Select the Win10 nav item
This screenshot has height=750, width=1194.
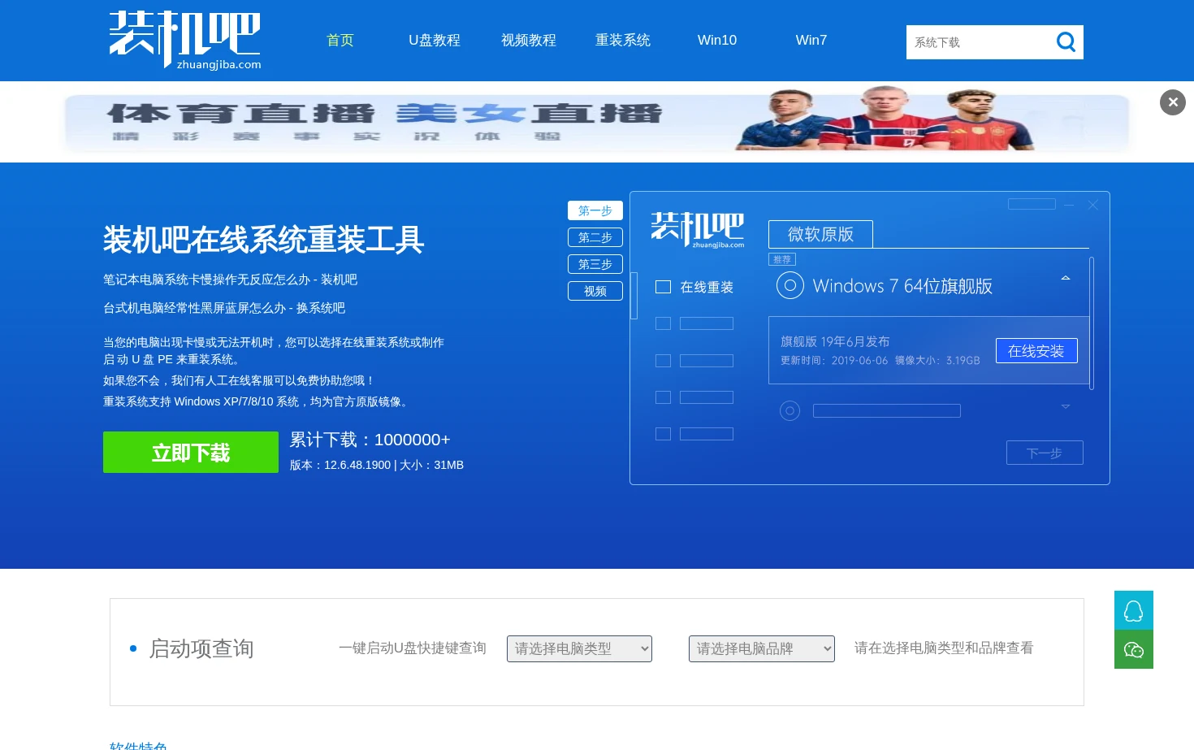pyautogui.click(x=717, y=40)
